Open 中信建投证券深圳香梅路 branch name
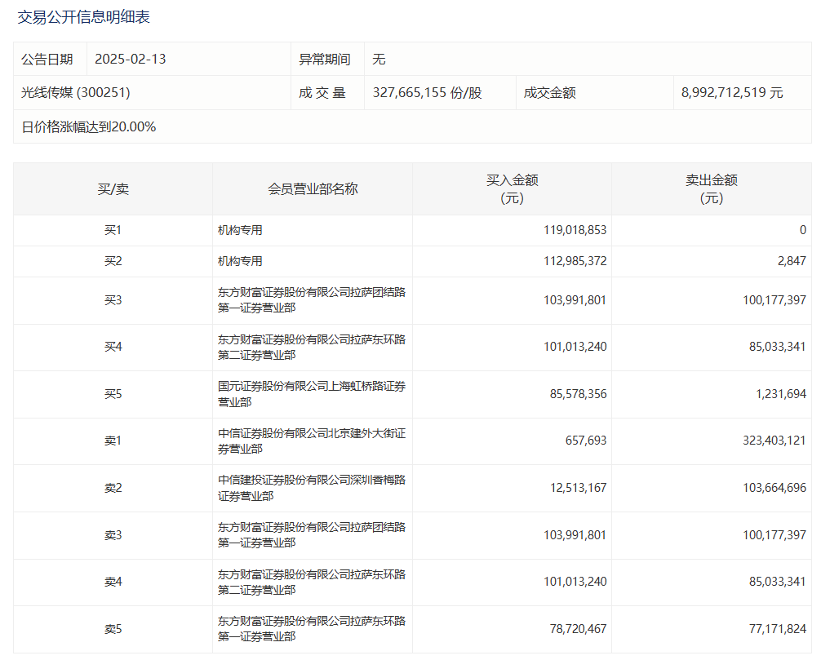 point(311,488)
